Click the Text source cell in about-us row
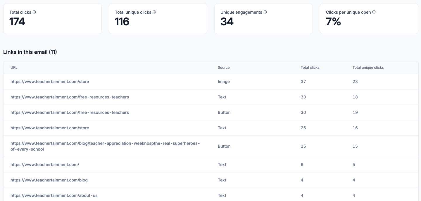 222,195
